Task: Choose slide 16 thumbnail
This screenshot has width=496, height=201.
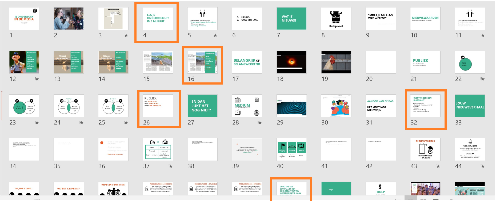Action: click(202, 62)
